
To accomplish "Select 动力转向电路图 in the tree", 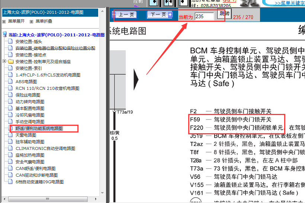I will pos(30,102).
